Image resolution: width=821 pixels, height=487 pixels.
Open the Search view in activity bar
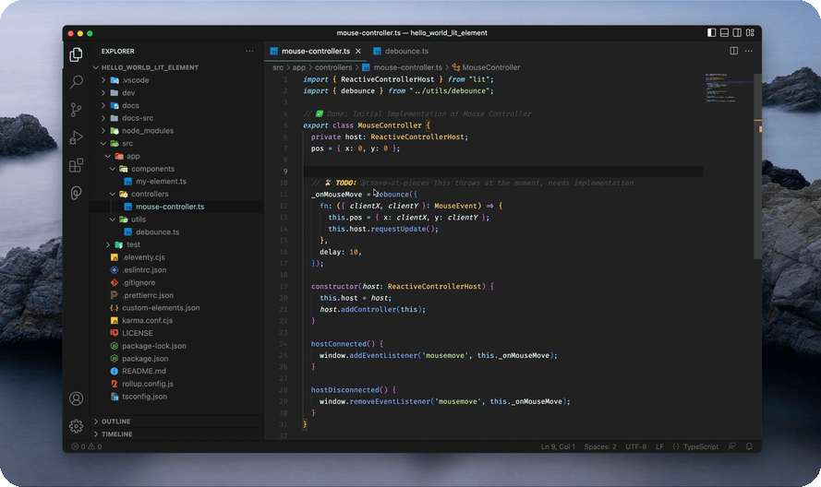(77, 82)
